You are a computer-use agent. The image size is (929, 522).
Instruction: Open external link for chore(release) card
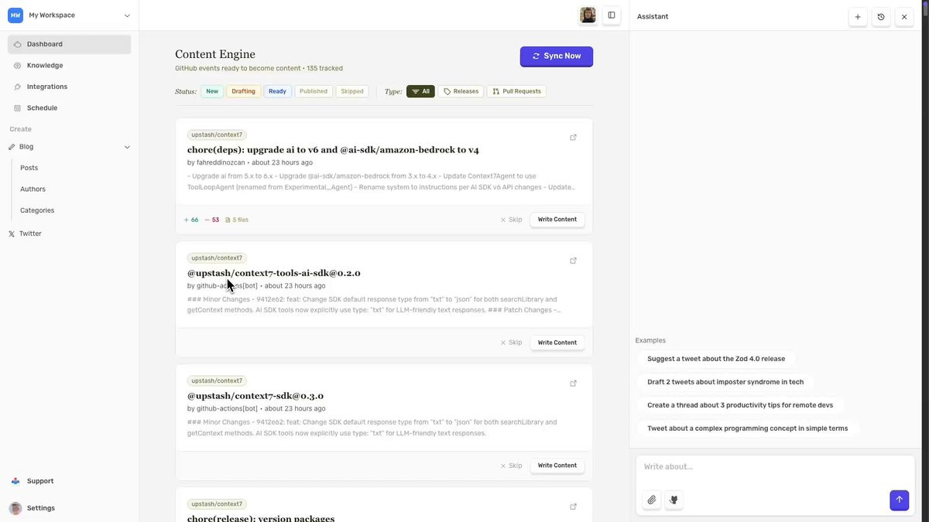click(574, 507)
